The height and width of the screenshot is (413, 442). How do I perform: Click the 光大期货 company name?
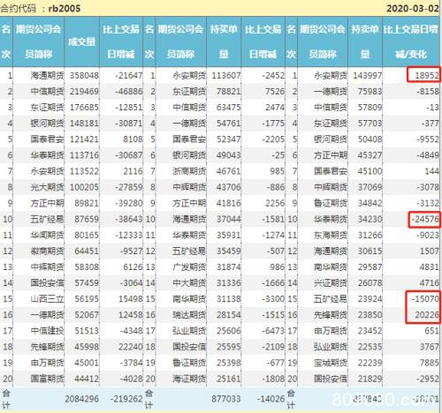pos(47,187)
